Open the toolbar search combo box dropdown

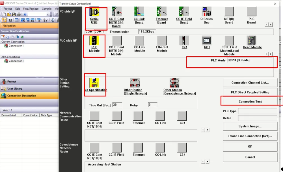(x=47, y=14)
